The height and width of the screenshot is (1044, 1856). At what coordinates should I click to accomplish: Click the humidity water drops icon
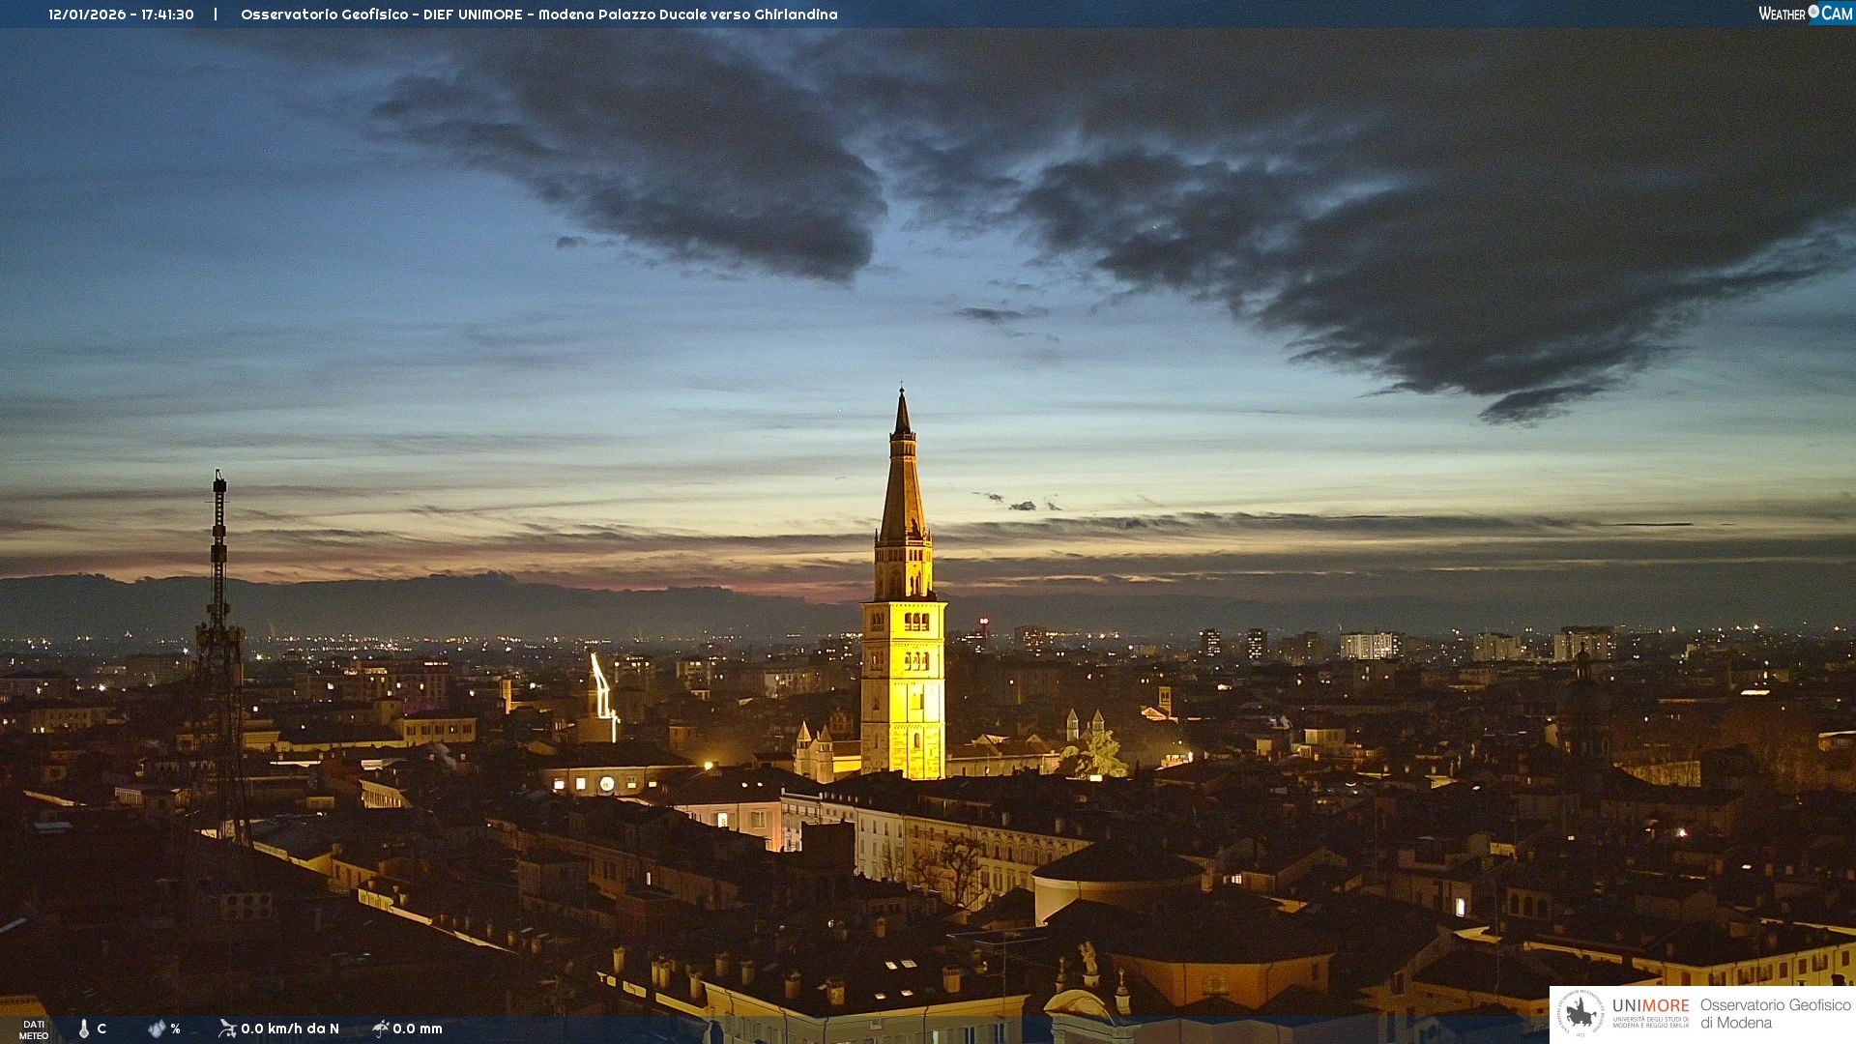[157, 1029]
